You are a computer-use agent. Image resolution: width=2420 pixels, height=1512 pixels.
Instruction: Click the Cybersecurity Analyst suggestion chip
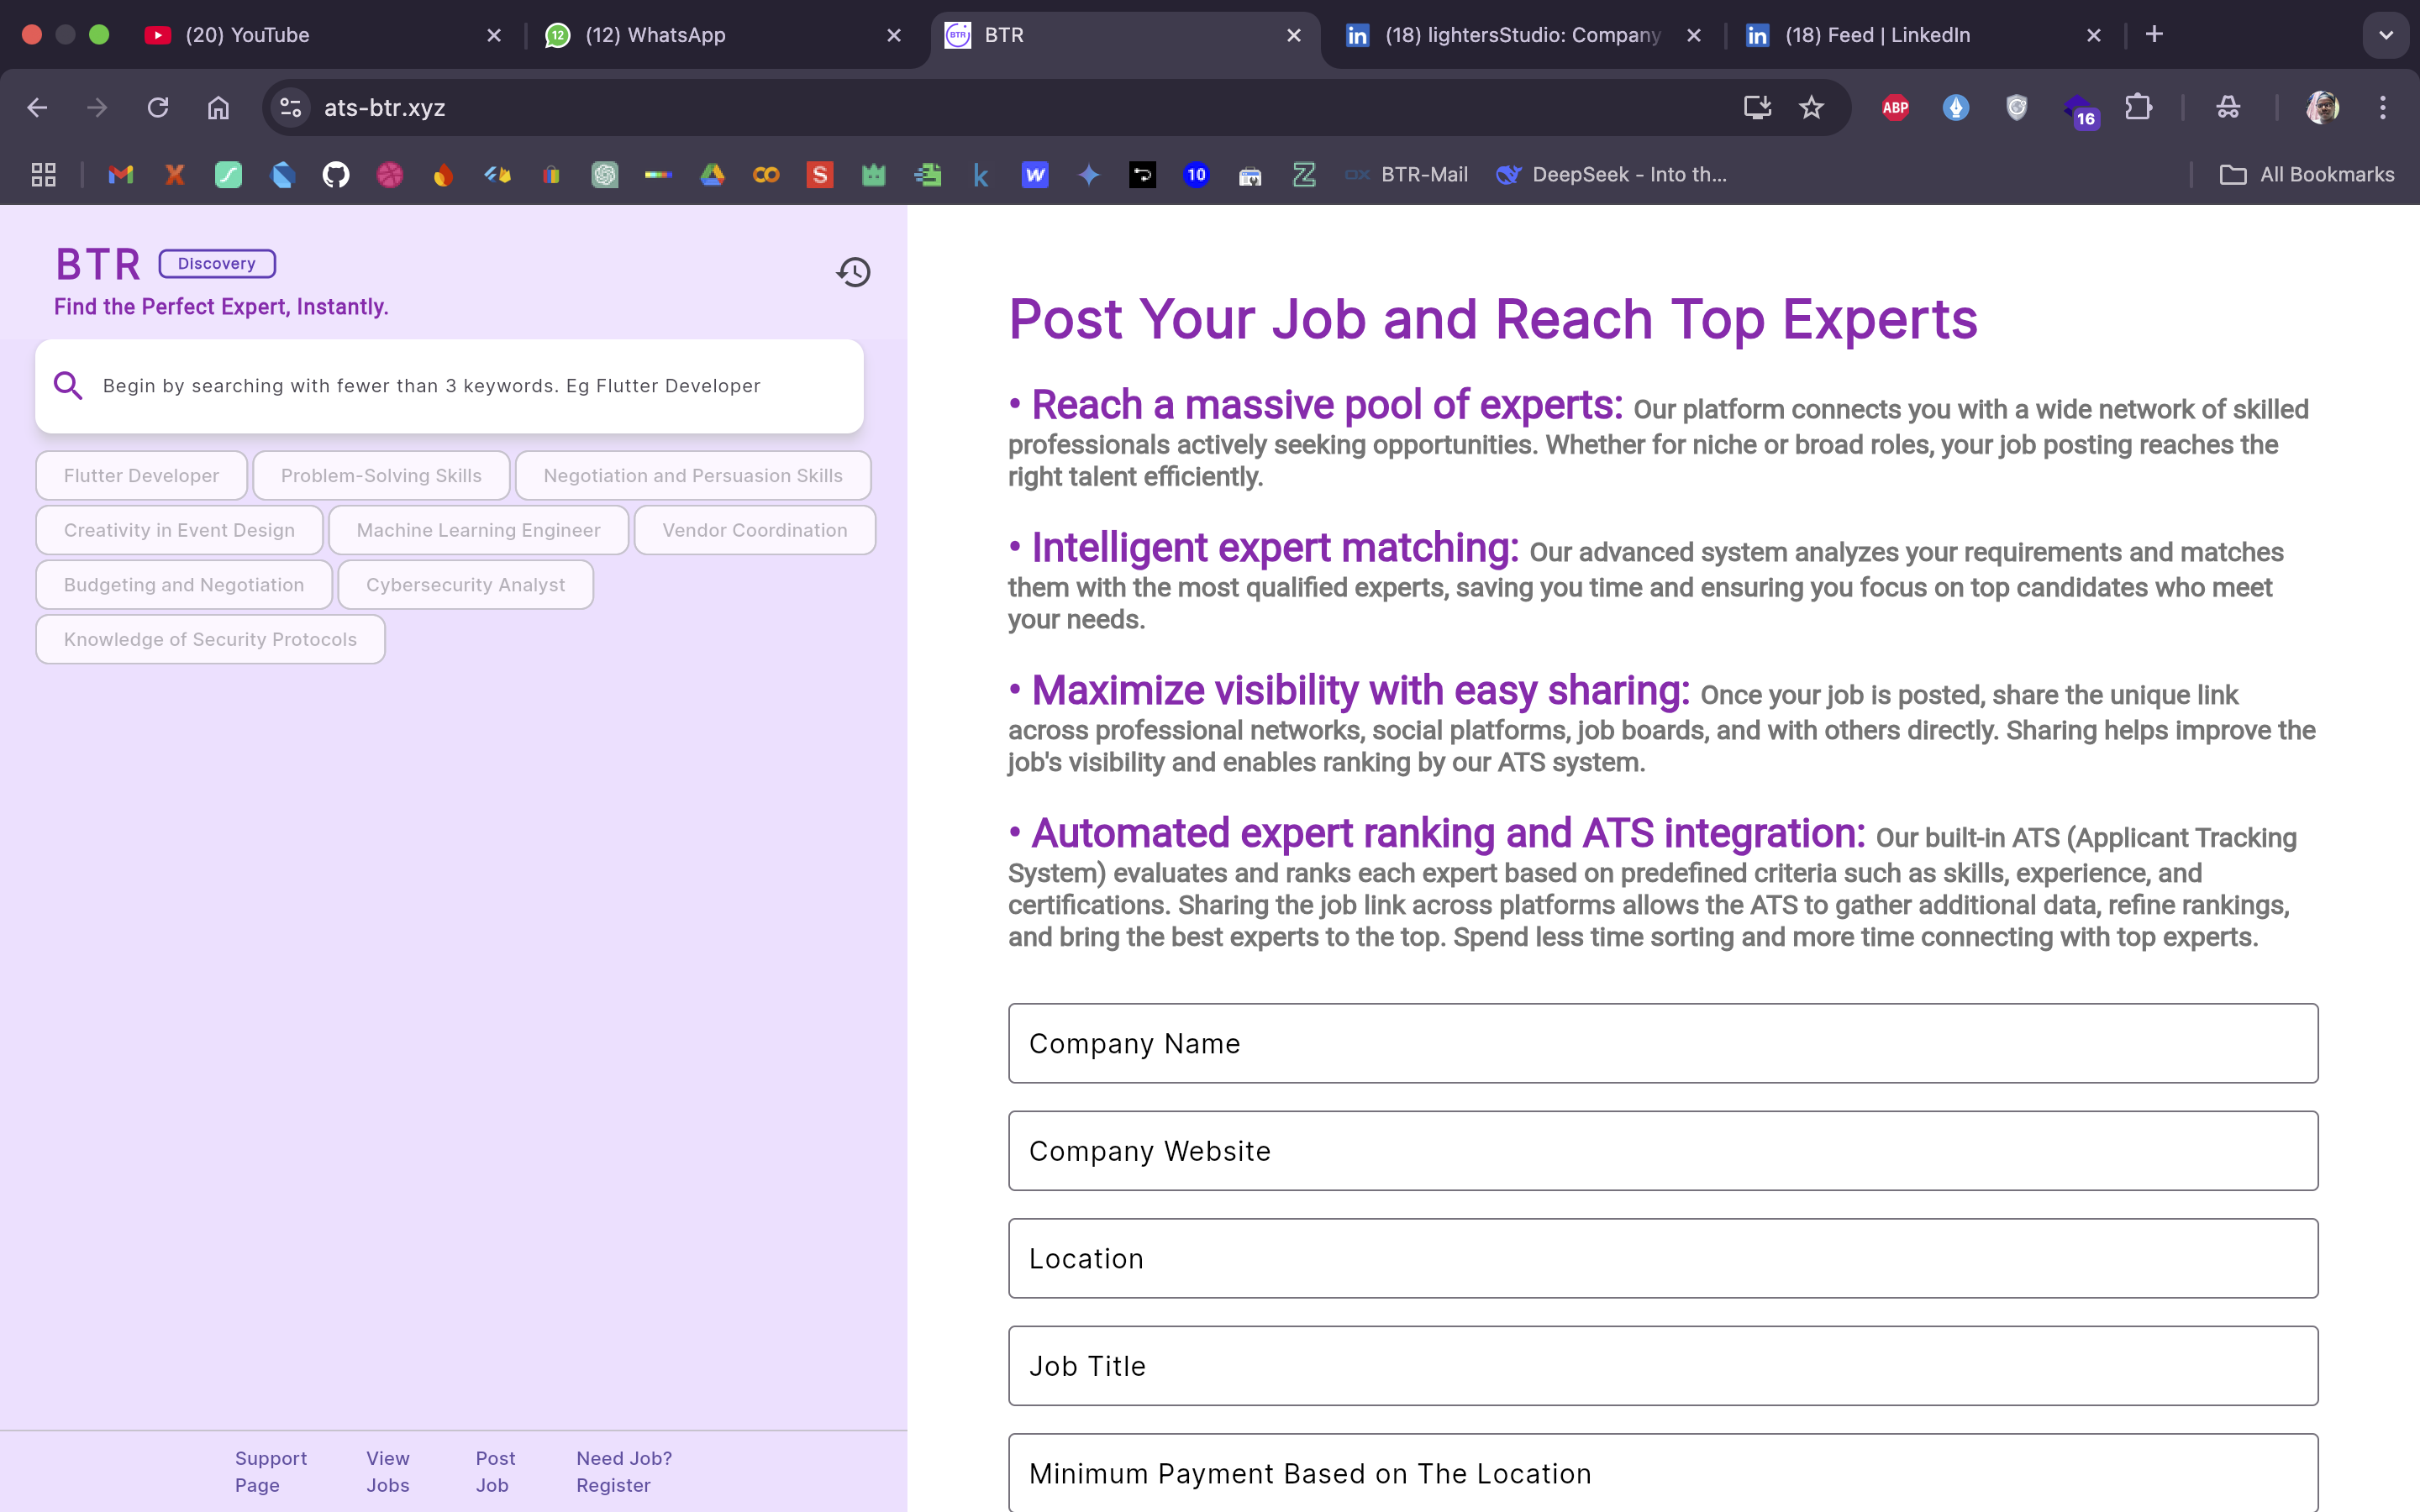point(465,585)
